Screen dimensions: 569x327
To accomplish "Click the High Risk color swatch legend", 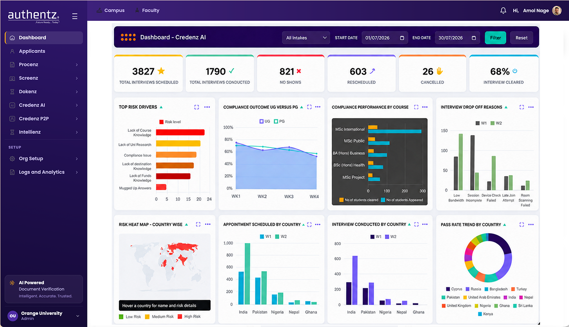I will coord(180,316).
